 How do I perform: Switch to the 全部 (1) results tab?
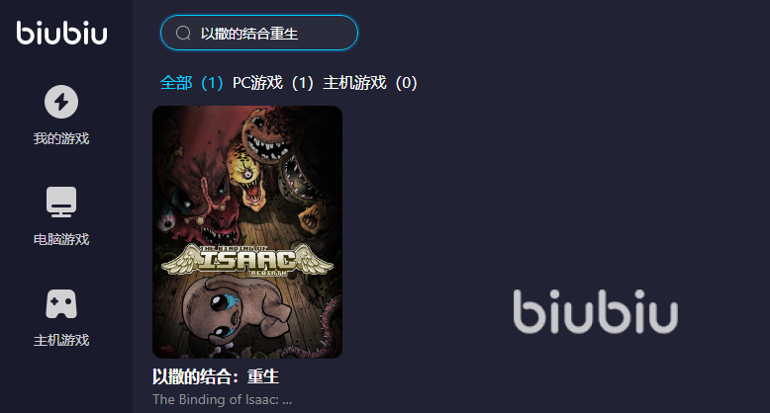tap(192, 83)
